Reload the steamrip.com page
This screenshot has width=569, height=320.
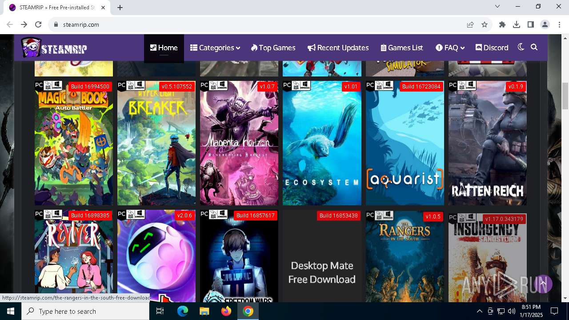click(38, 24)
